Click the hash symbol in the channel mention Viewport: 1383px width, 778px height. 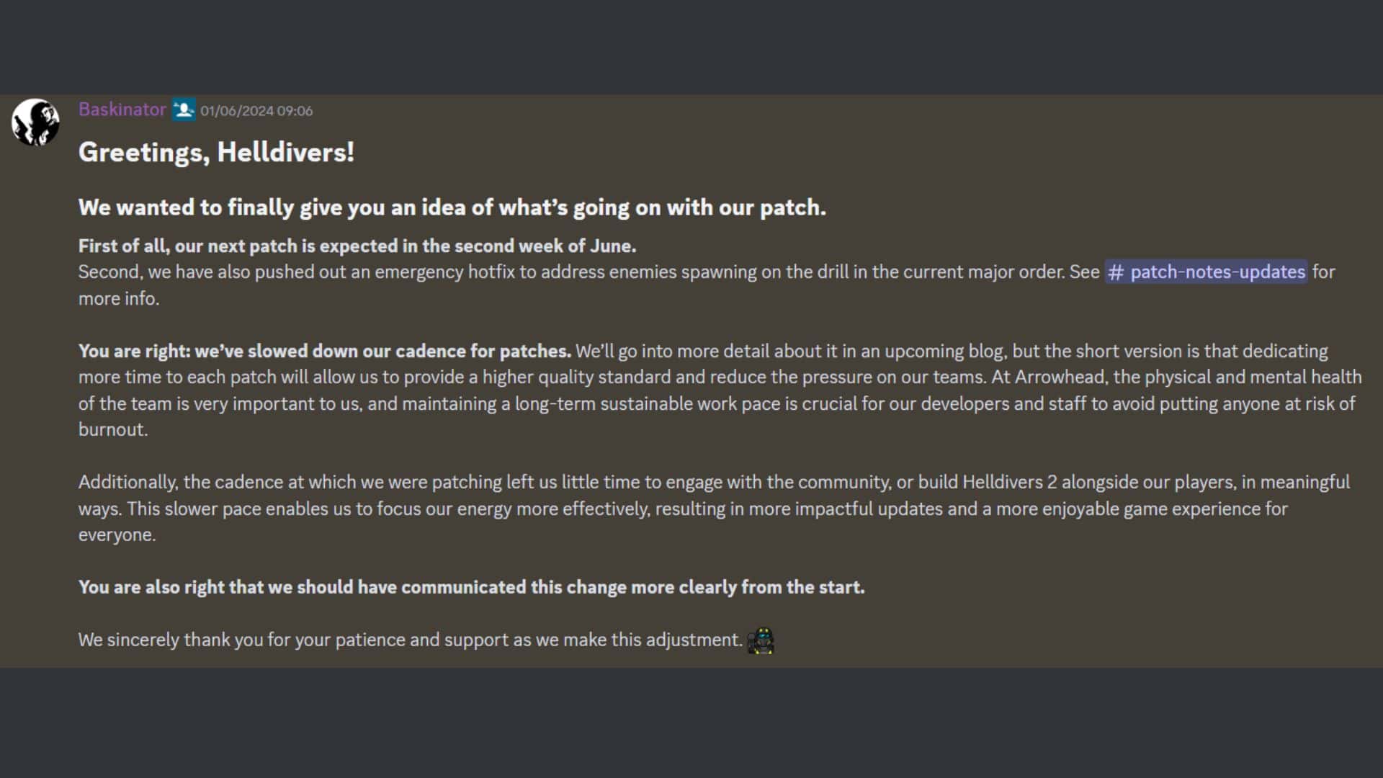[x=1116, y=272]
